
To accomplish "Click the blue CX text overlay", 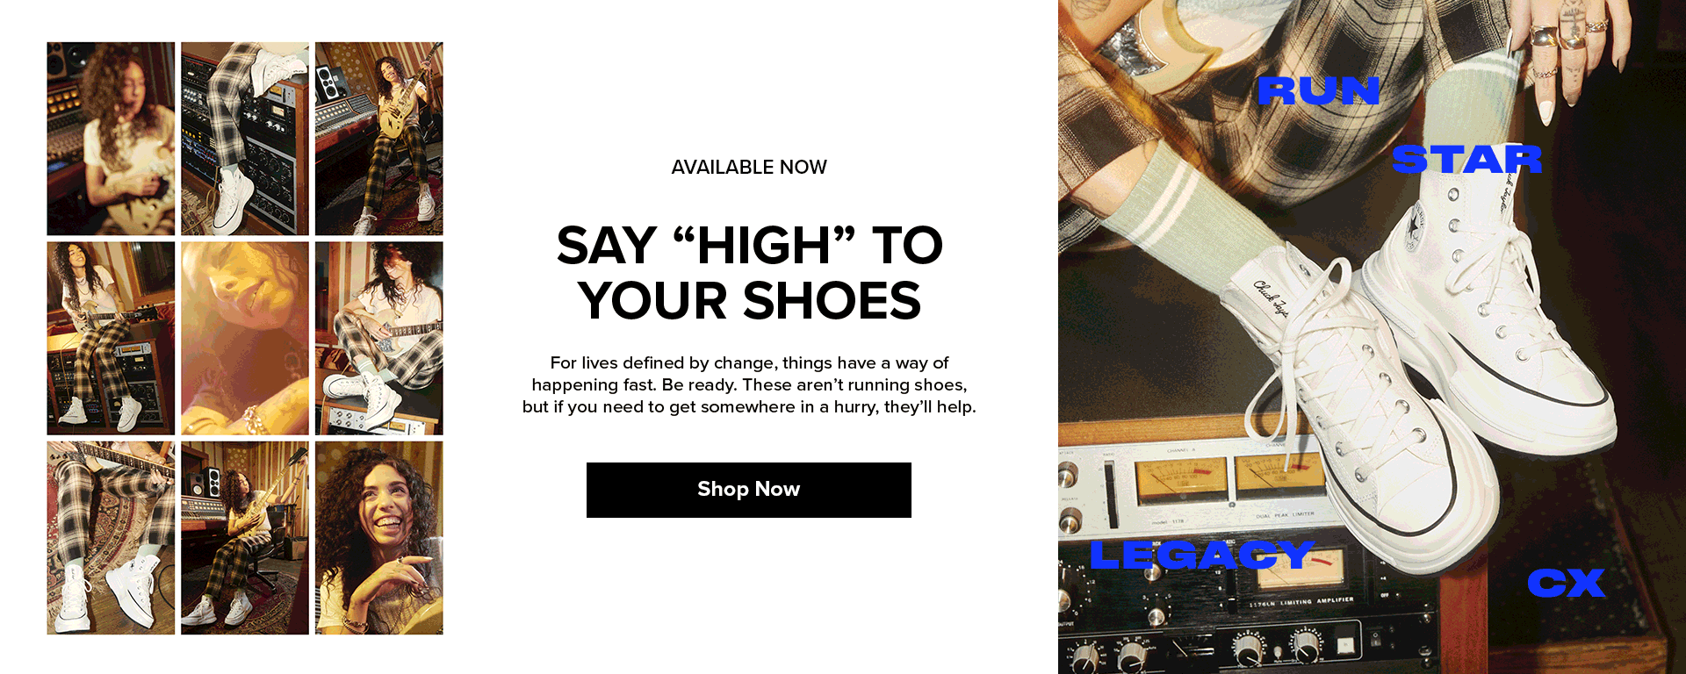I will coord(1566,583).
